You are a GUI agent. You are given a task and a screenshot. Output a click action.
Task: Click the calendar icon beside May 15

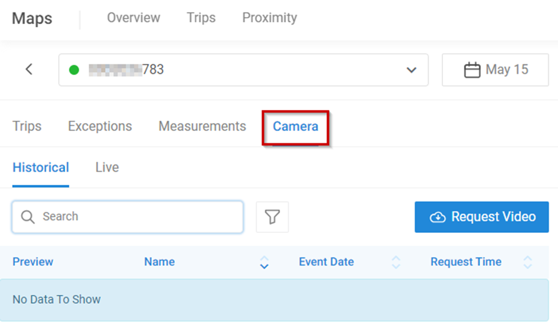(472, 70)
